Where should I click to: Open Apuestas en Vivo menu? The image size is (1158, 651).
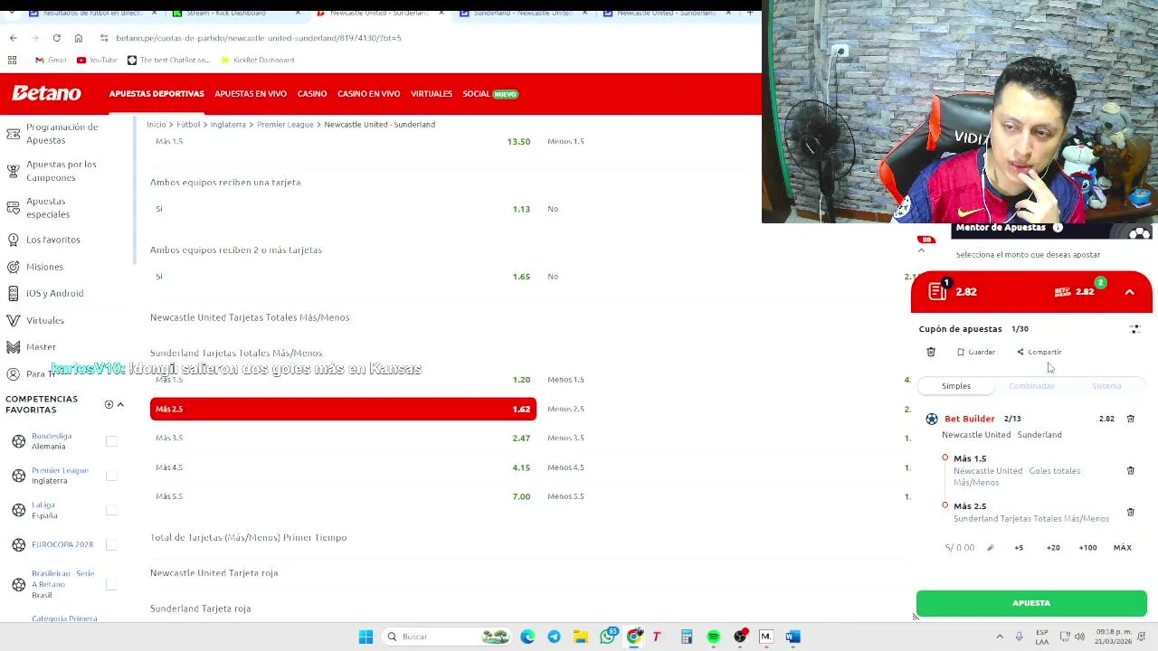pos(251,94)
